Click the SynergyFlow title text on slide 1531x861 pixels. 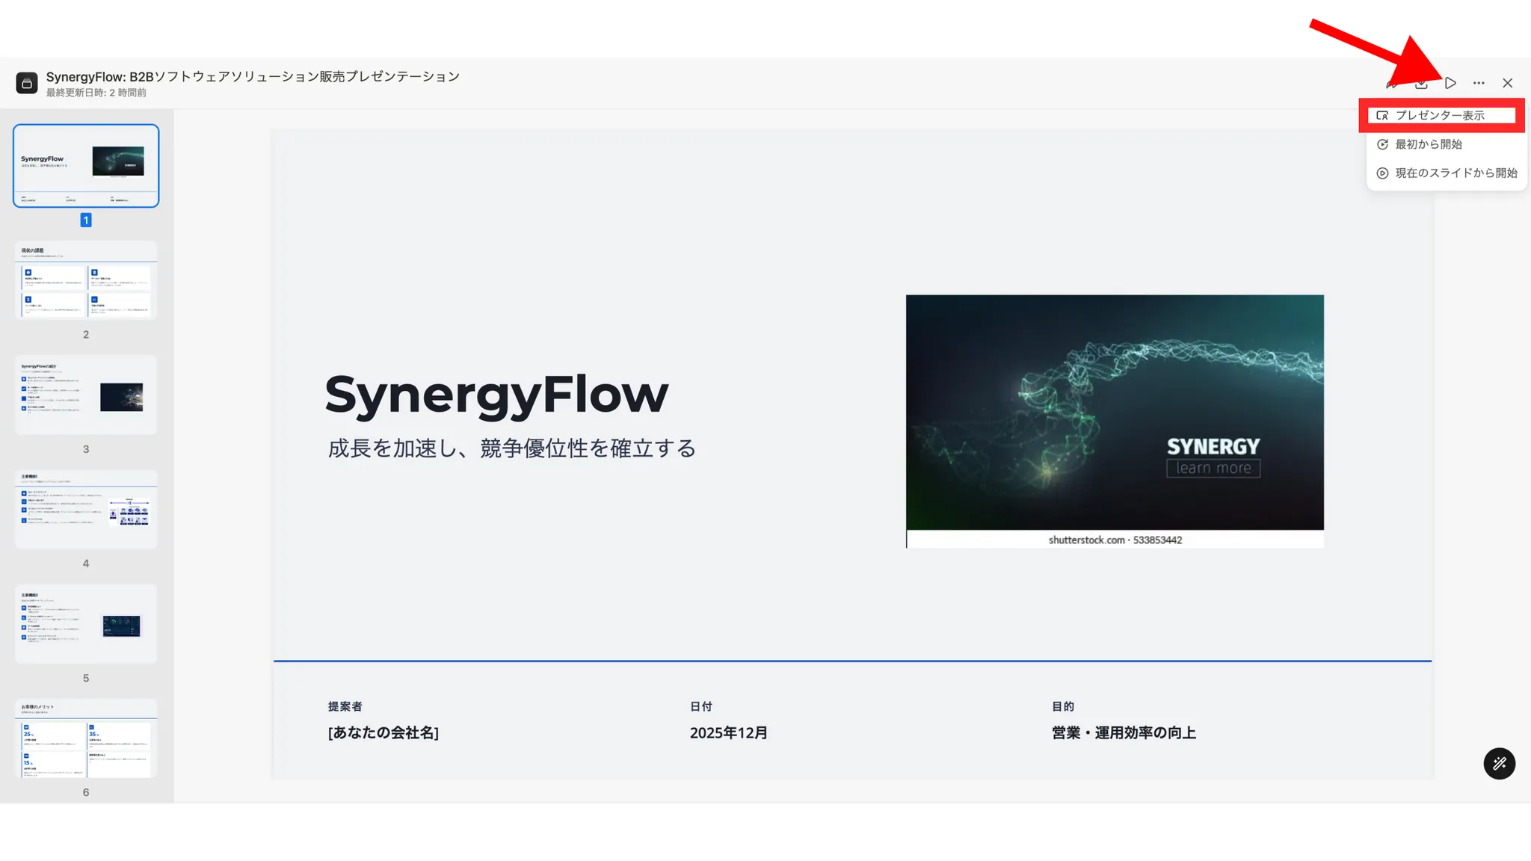pos(496,395)
